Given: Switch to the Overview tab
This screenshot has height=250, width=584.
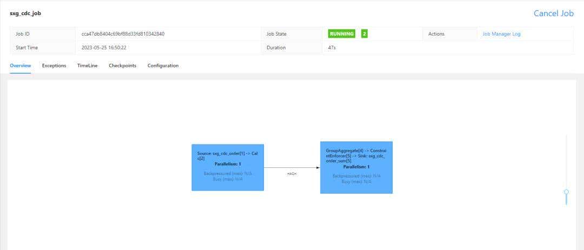Looking at the screenshot, I should [x=20, y=65].
